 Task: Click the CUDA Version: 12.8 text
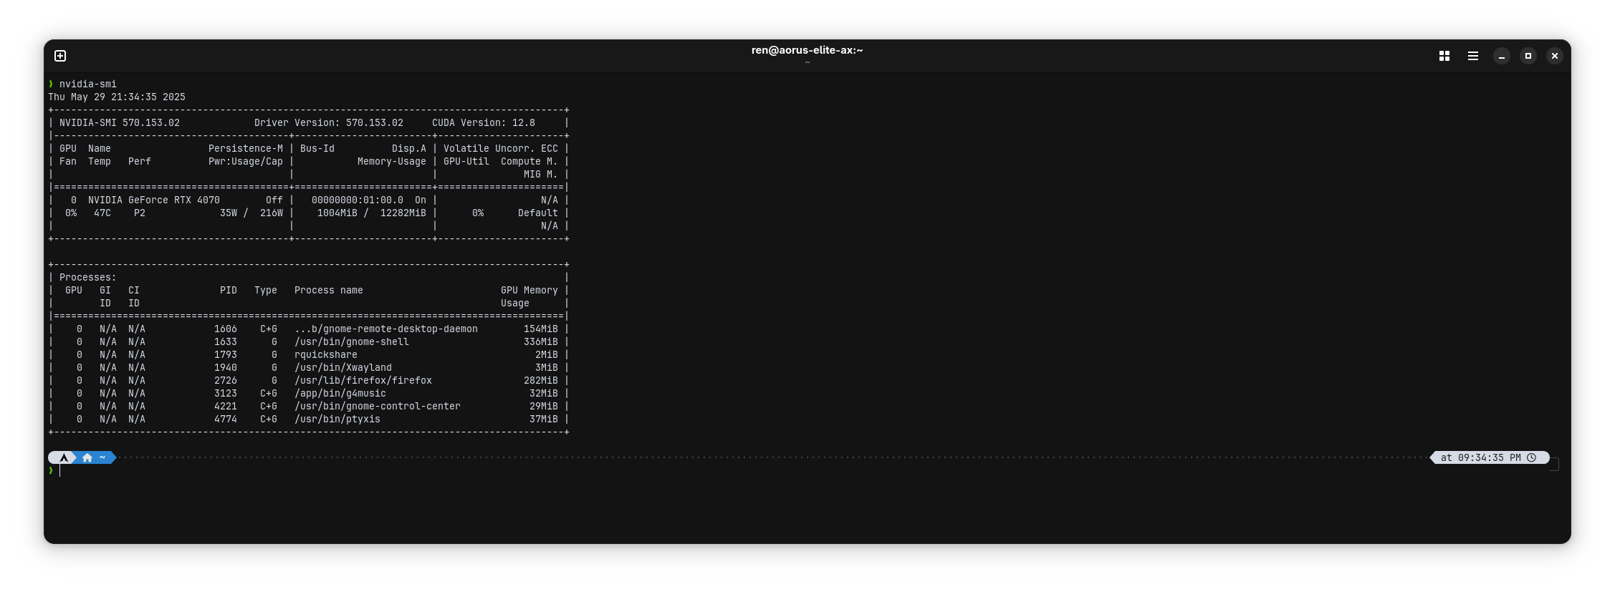click(x=484, y=122)
